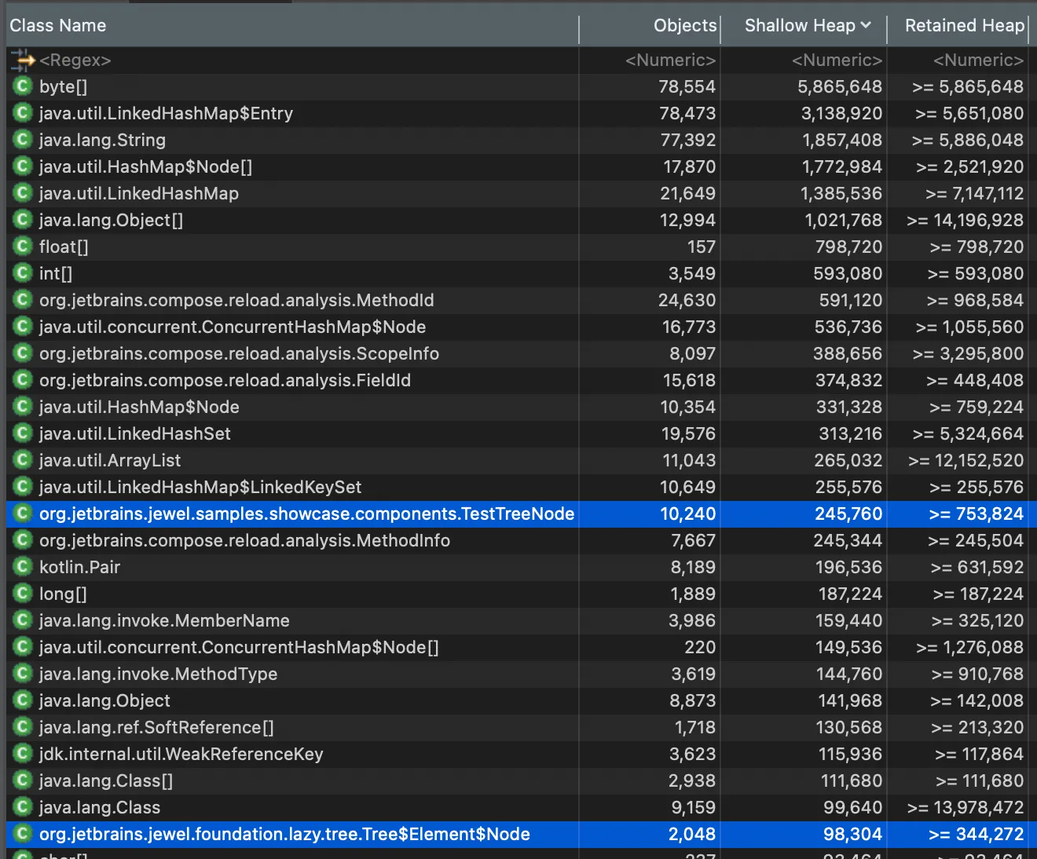The height and width of the screenshot is (859, 1037).
Task: Click the class icon next to byte[]
Action: click(23, 86)
